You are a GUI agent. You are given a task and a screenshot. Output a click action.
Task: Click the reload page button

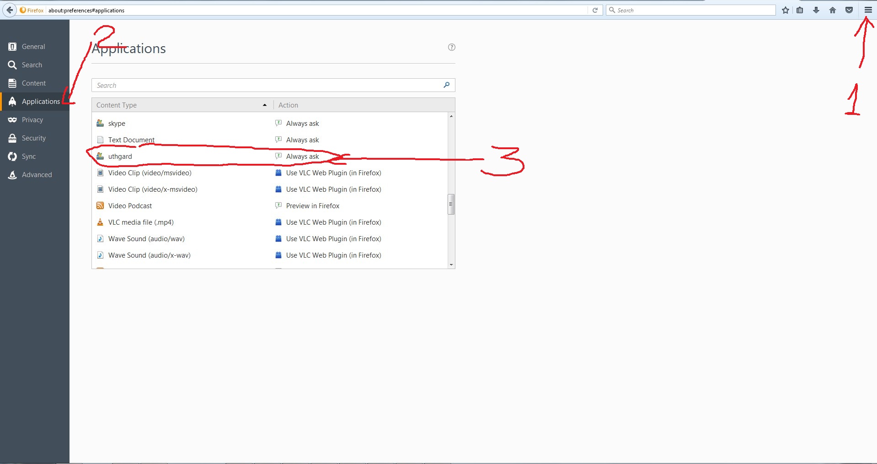click(595, 10)
